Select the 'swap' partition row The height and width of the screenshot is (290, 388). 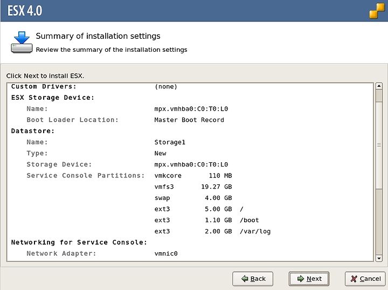(x=193, y=198)
